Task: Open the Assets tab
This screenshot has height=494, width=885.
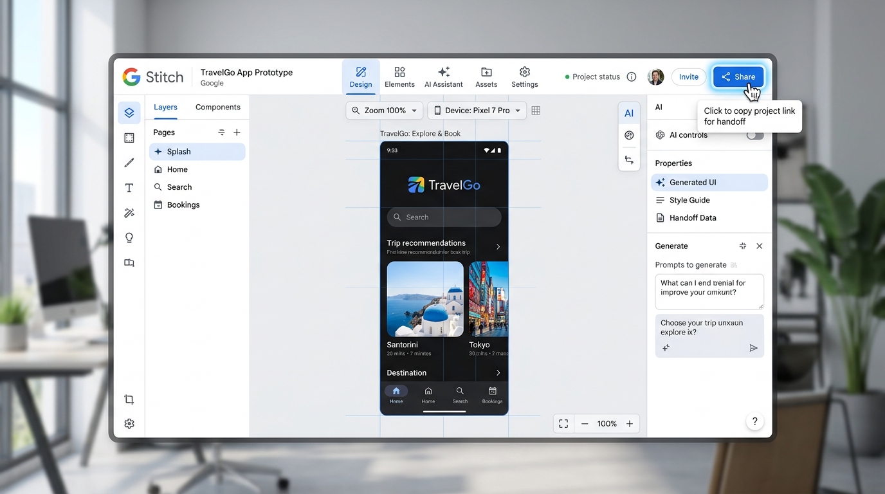Action: click(486, 77)
